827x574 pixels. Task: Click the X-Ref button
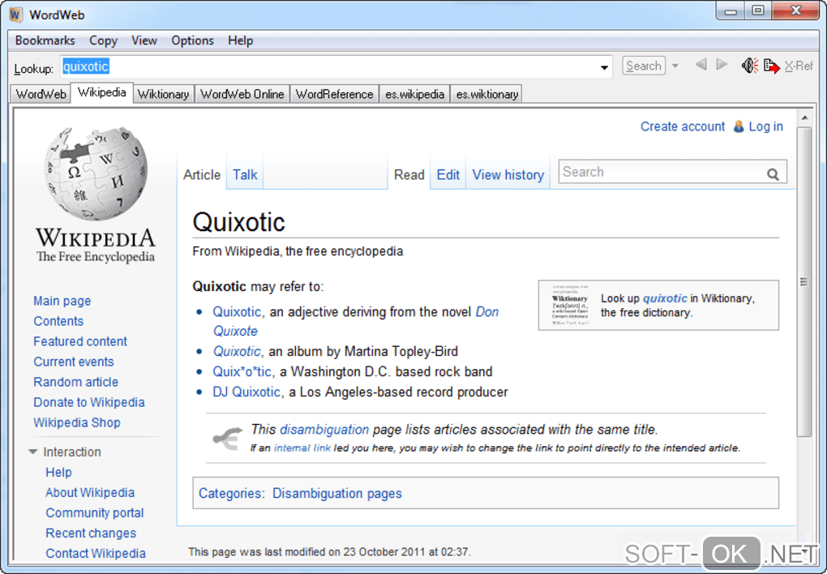tap(799, 66)
